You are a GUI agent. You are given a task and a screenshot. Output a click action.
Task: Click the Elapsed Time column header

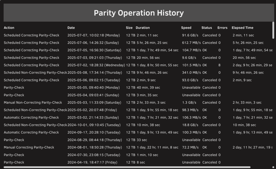pos(243,28)
